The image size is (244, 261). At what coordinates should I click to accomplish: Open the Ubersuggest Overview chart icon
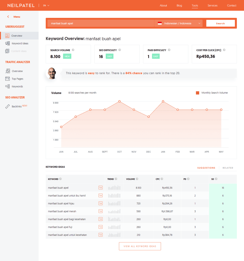point(7,36)
